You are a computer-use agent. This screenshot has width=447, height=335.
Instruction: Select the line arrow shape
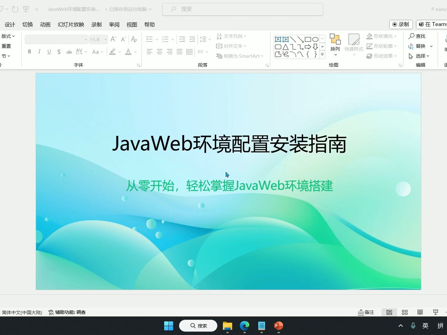tap(300, 39)
